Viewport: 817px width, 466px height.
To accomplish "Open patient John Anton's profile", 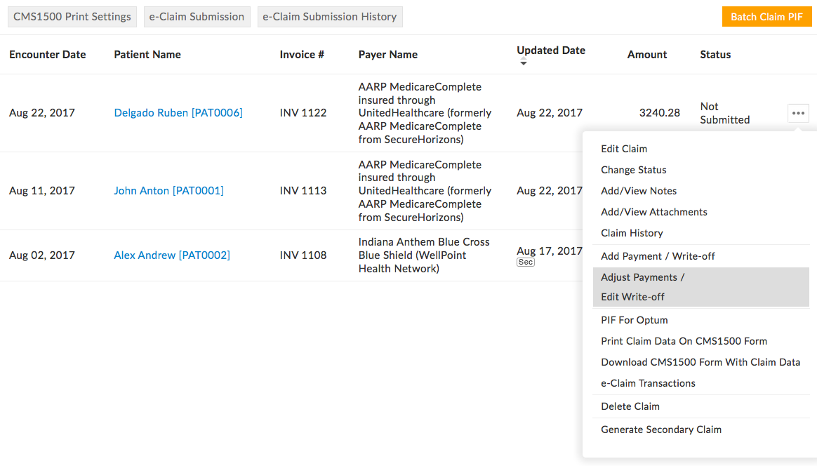I will 168,190.
